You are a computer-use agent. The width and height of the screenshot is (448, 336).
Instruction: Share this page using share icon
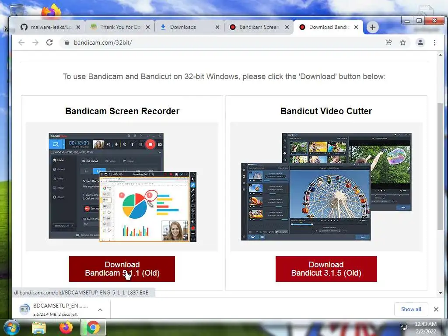point(388,42)
